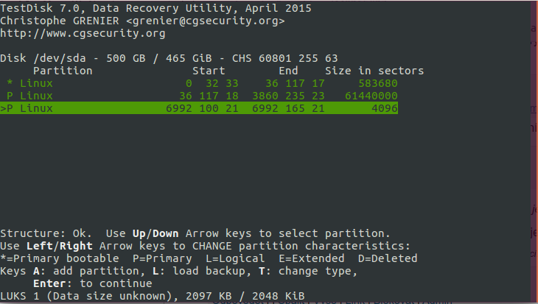The height and width of the screenshot is (304, 538).
Task: Click the P primary flag of second partition
Action: 10,96
